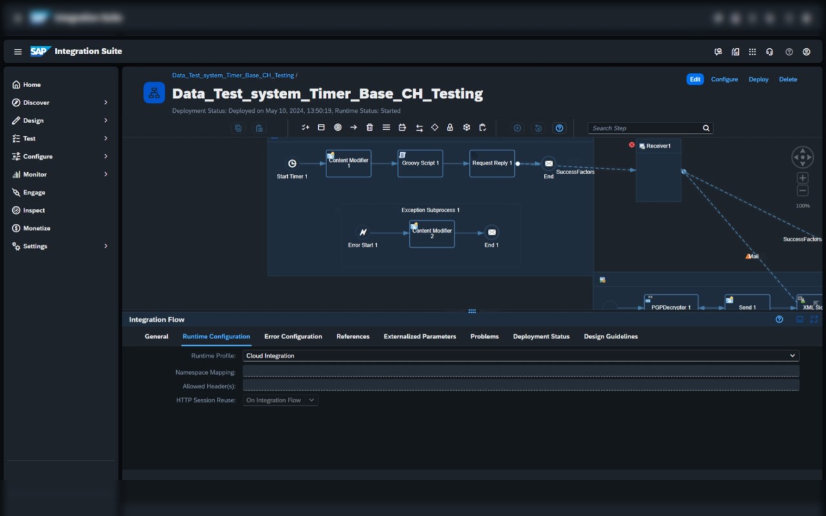Open the editor toolbar help icon

(x=559, y=128)
